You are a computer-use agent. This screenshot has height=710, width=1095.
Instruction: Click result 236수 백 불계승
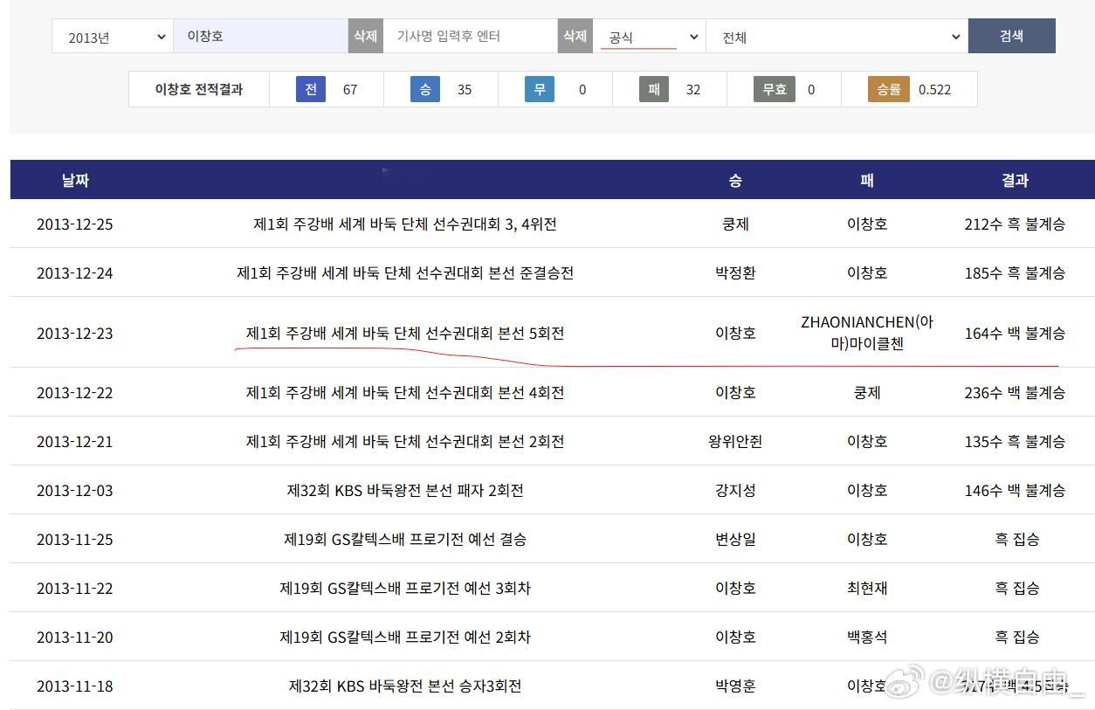tap(1015, 393)
